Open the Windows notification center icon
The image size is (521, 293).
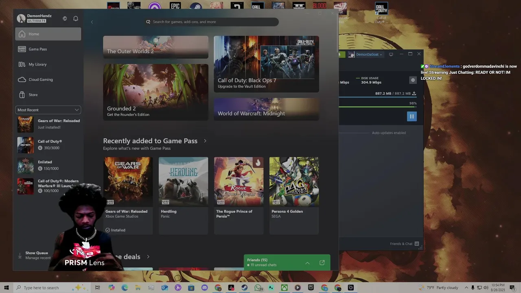[x=512, y=288]
